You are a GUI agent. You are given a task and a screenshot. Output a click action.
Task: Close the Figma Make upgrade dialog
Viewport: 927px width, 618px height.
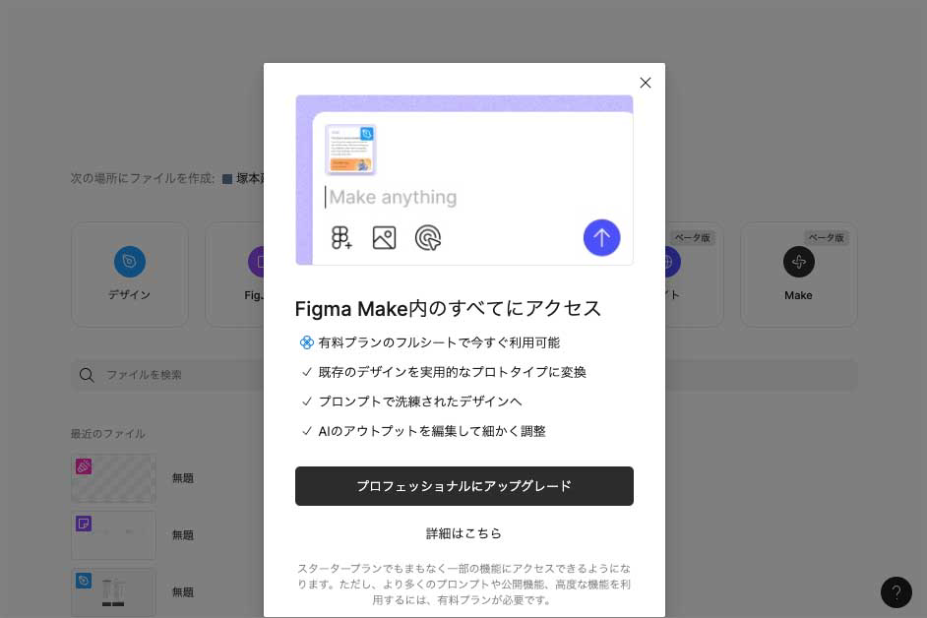click(x=646, y=83)
